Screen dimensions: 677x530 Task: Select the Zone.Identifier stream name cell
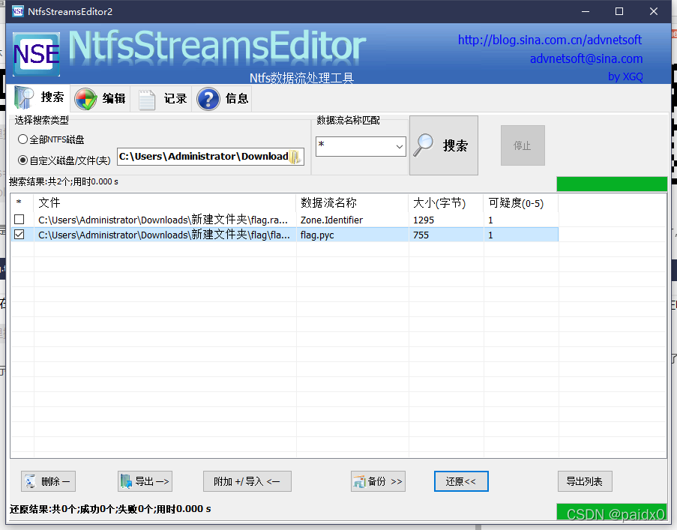(x=352, y=220)
